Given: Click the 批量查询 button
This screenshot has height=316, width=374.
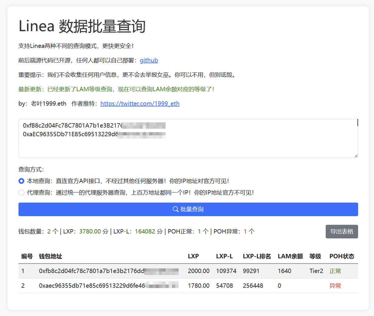Looking at the screenshot, I should pos(188,209).
